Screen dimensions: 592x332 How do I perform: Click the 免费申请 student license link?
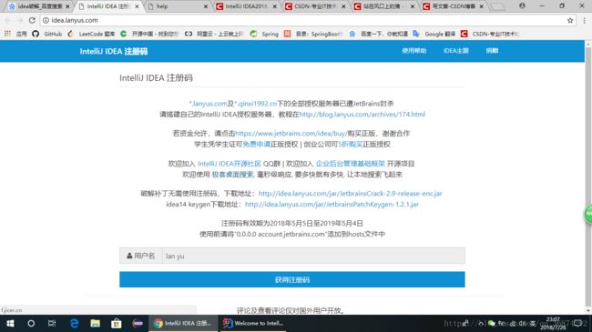pyautogui.click(x=256, y=144)
